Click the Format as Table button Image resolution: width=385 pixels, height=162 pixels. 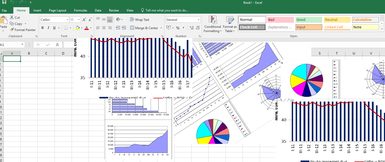tap(230, 24)
